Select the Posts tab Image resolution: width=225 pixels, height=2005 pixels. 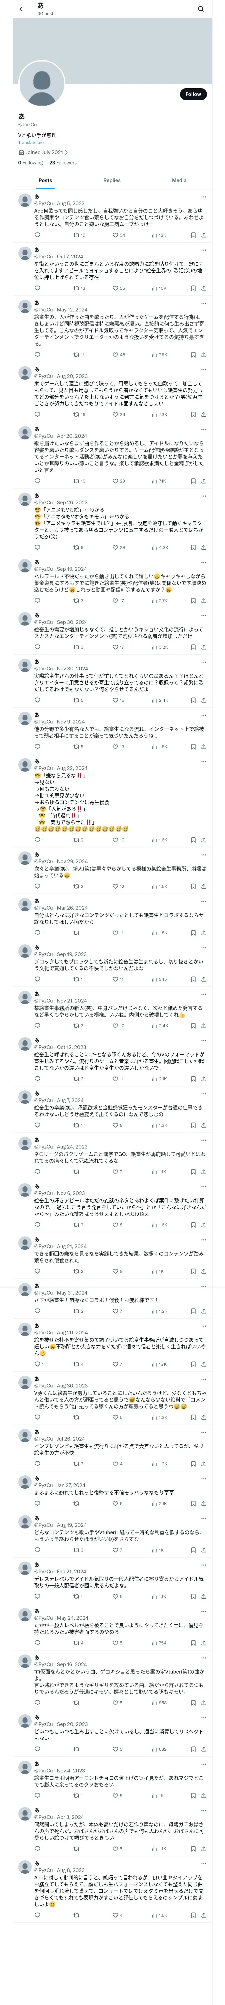45,180
